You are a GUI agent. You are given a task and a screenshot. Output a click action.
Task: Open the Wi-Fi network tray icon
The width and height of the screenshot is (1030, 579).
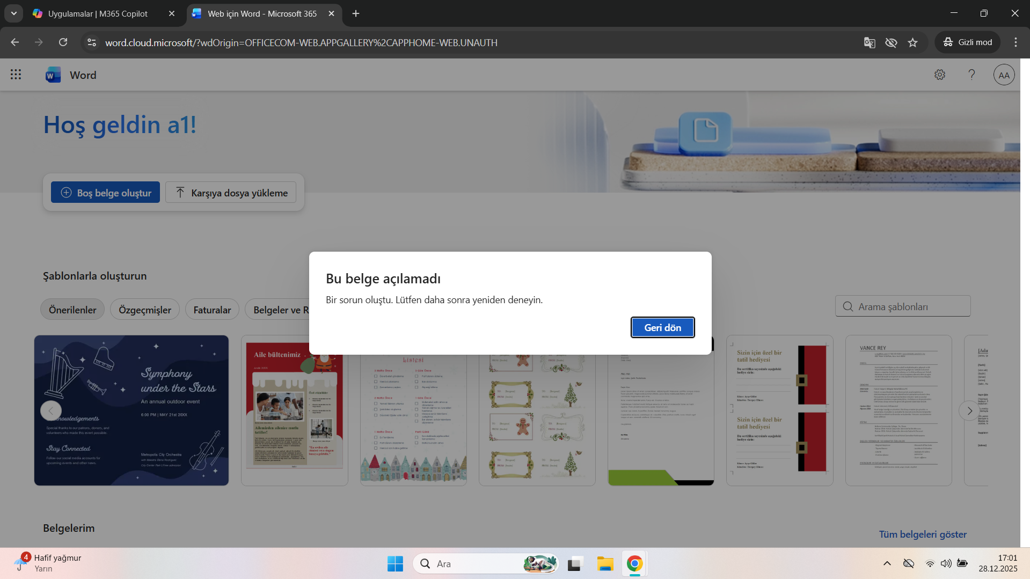pyautogui.click(x=930, y=563)
